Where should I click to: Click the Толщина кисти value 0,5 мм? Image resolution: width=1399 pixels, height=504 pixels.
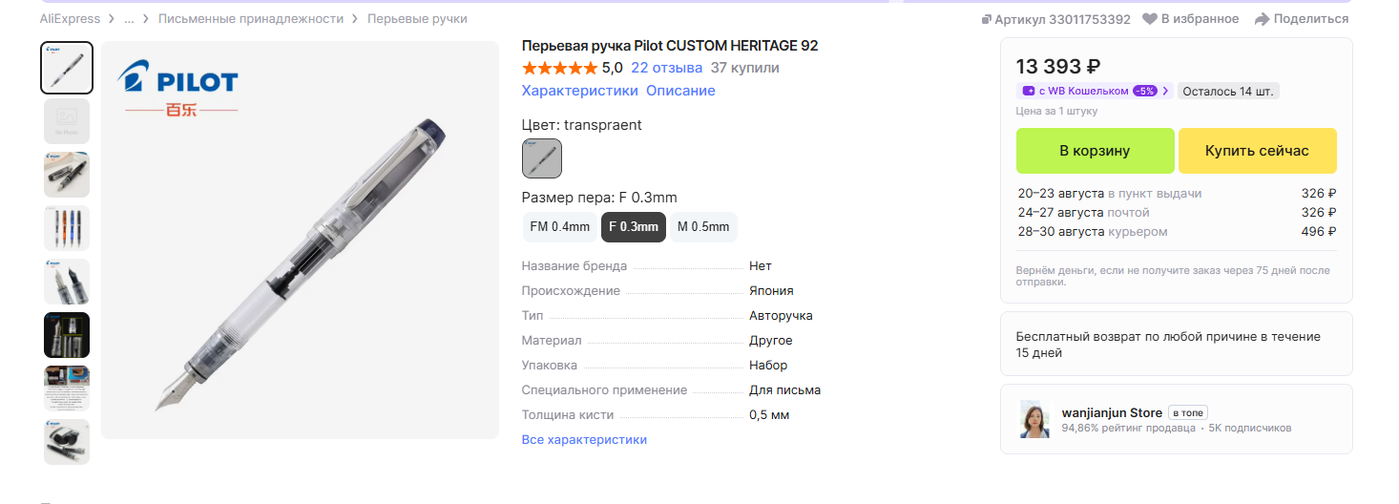click(769, 415)
